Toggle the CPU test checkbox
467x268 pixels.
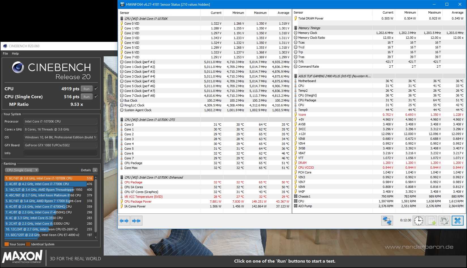pyautogui.click(x=96, y=89)
